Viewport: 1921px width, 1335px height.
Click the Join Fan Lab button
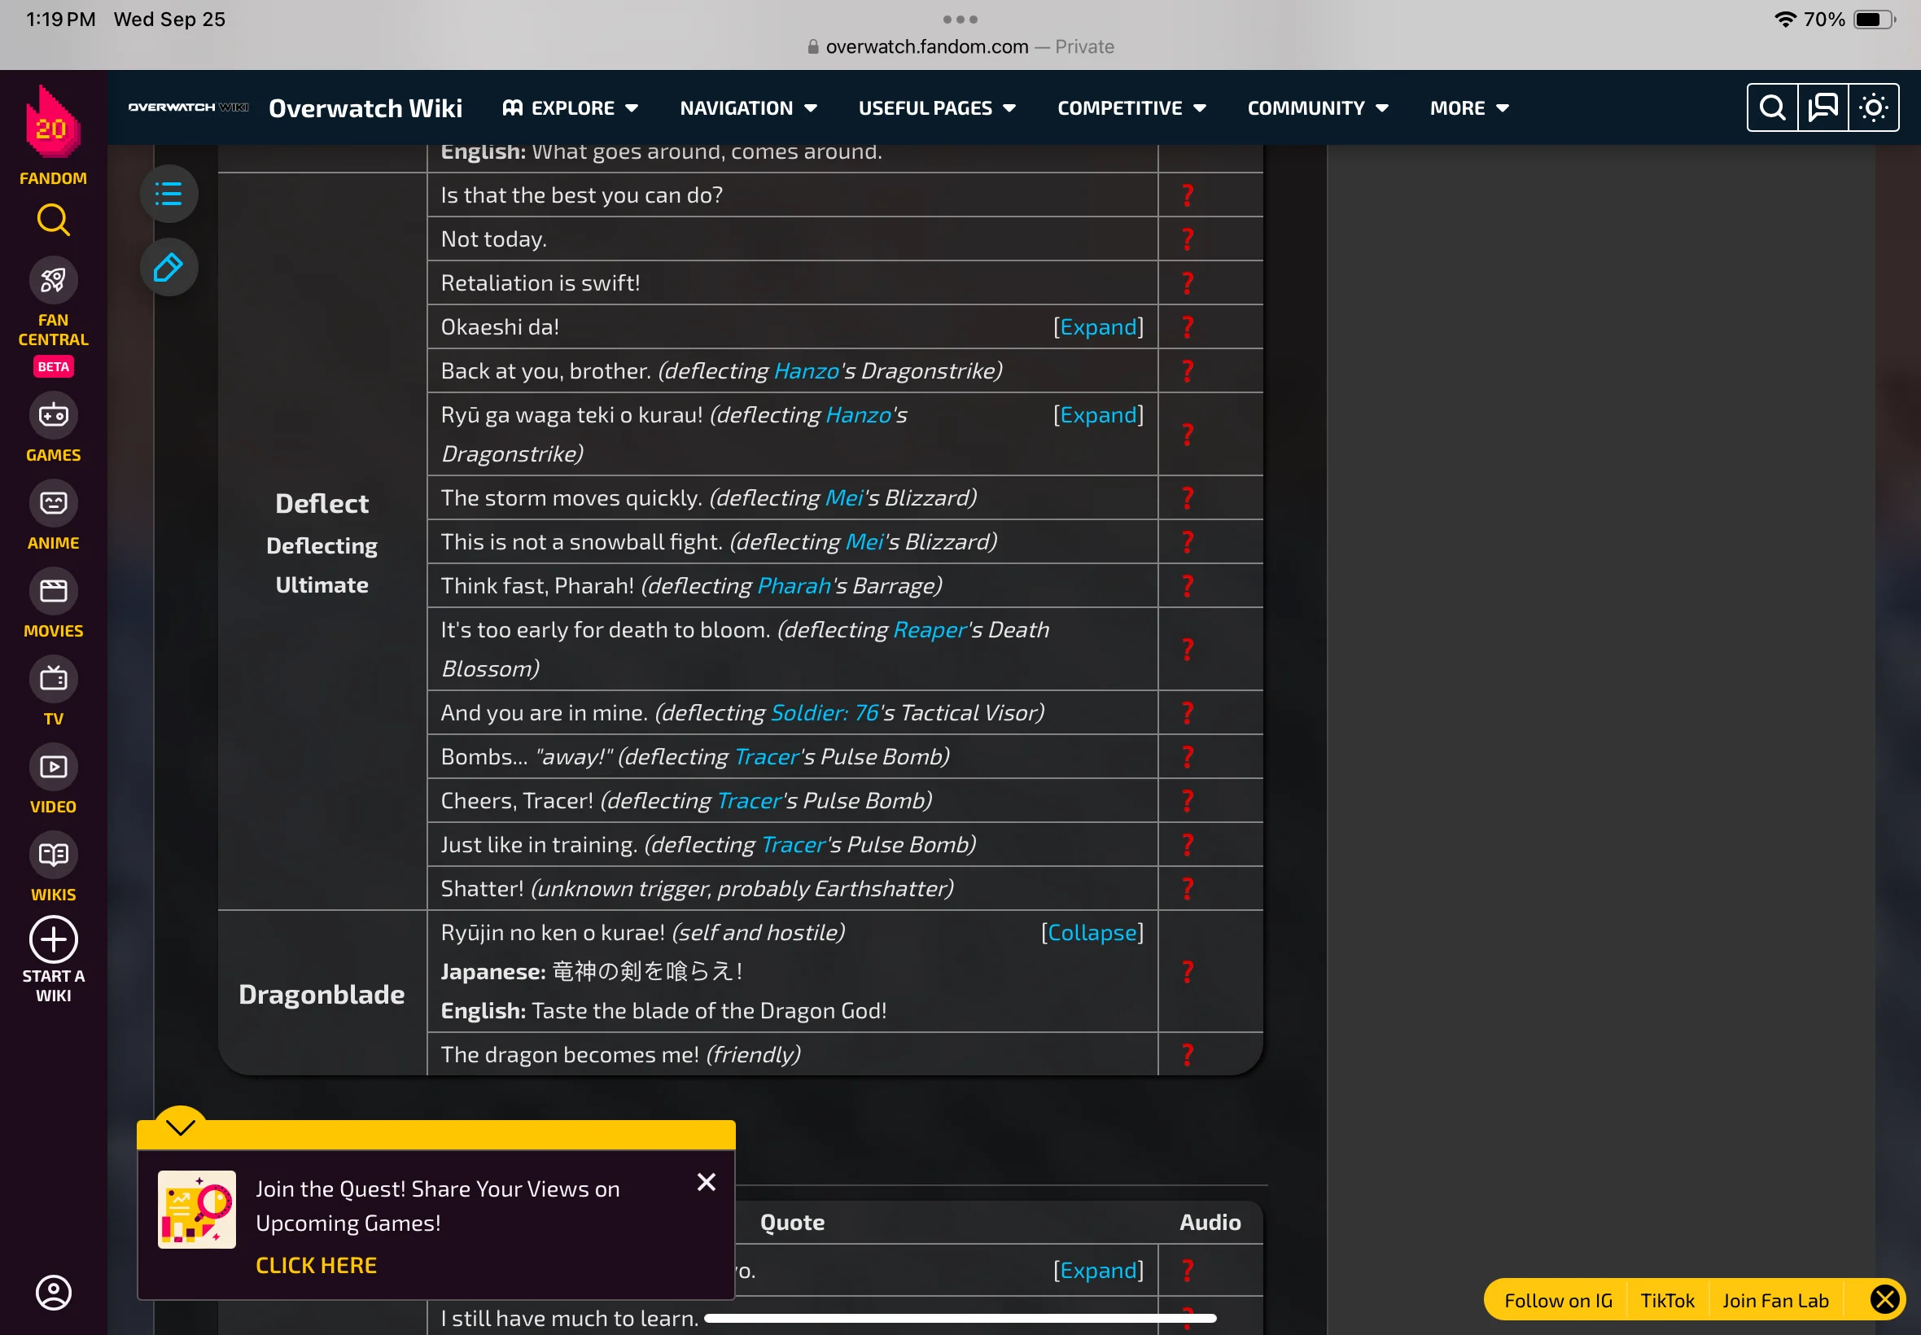1775,1301
